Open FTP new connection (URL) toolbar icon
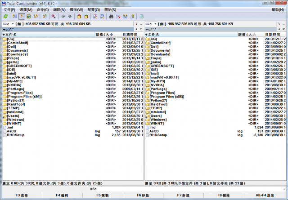288x200 pixels. [x=102, y=17]
